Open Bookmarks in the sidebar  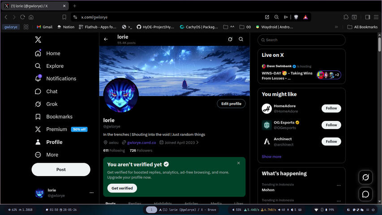coord(54,117)
